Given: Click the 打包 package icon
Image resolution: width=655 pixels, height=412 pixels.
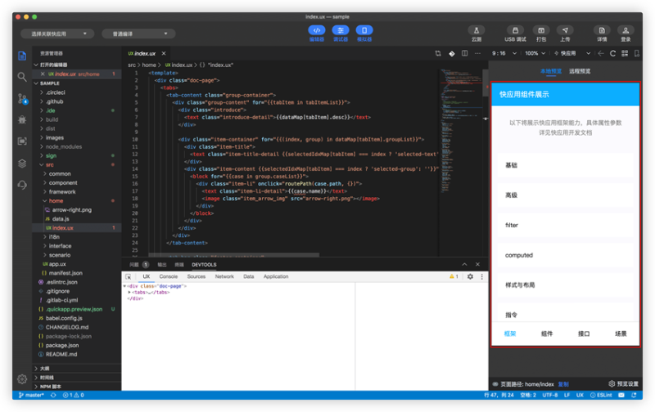Looking at the screenshot, I should (541, 30).
